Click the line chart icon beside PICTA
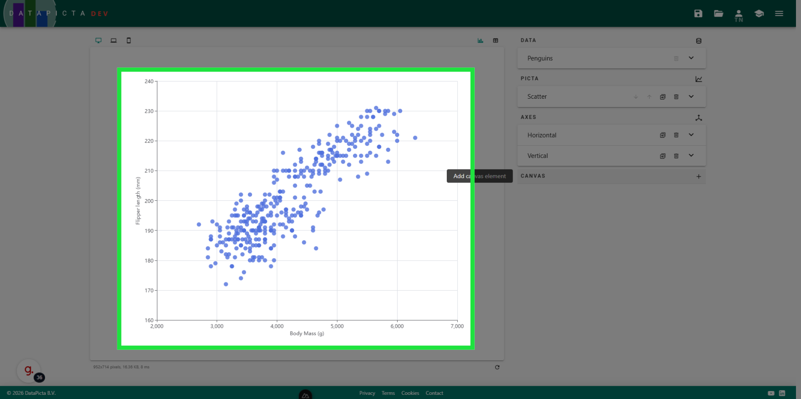Viewport: 801px width, 399px height. point(698,79)
